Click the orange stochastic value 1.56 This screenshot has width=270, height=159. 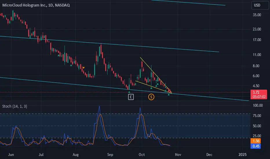pos(256,141)
